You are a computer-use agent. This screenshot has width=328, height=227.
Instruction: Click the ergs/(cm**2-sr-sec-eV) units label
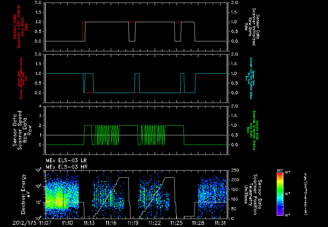[305, 194]
